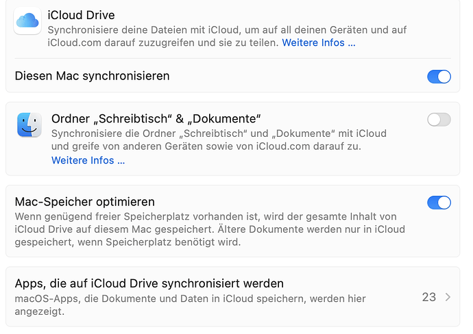
Task: Click the 'Diesen Mac synchronisieren' label
Action: click(x=92, y=76)
